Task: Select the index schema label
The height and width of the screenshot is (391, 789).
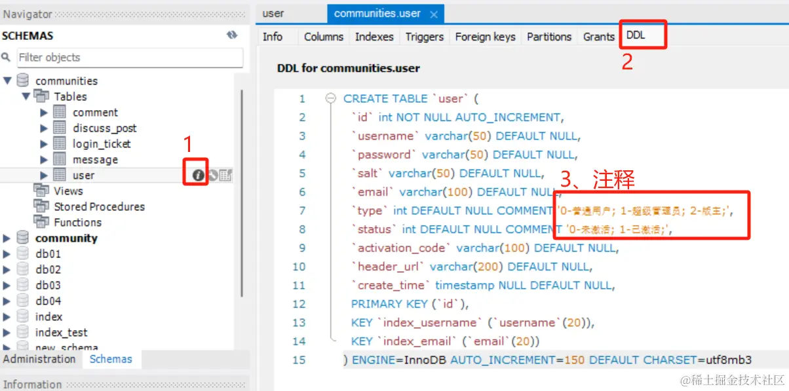Action: tap(48, 316)
